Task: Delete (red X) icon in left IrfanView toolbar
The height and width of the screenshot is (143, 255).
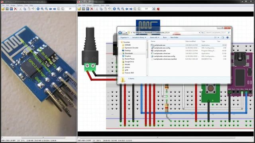Action: pos(16,9)
